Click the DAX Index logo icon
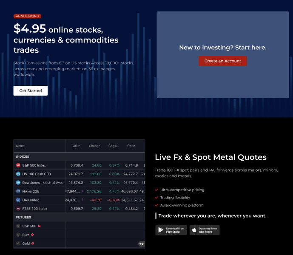293x255 pixels. pos(18,200)
